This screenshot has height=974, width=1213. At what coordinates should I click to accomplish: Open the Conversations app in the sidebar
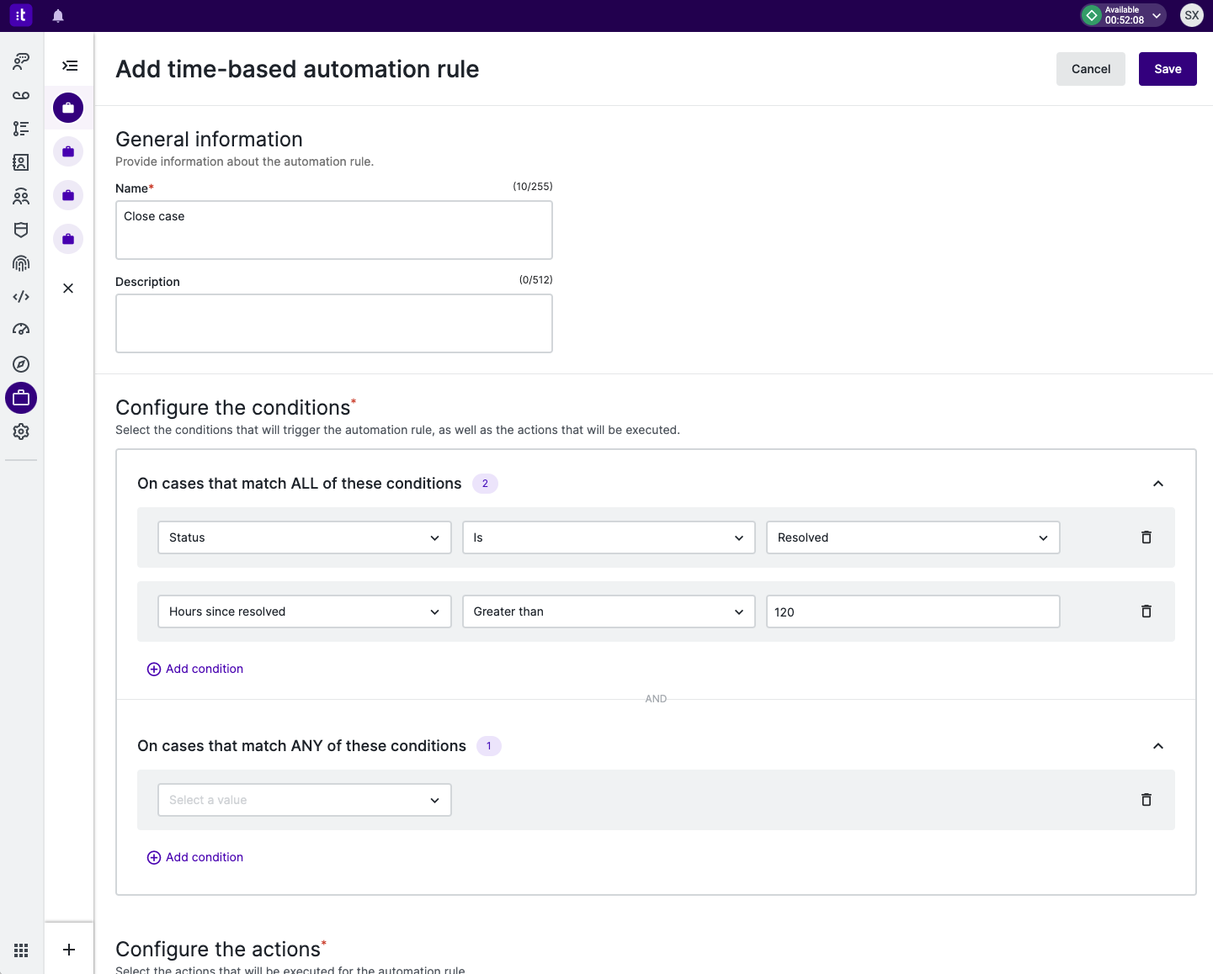[x=20, y=60]
